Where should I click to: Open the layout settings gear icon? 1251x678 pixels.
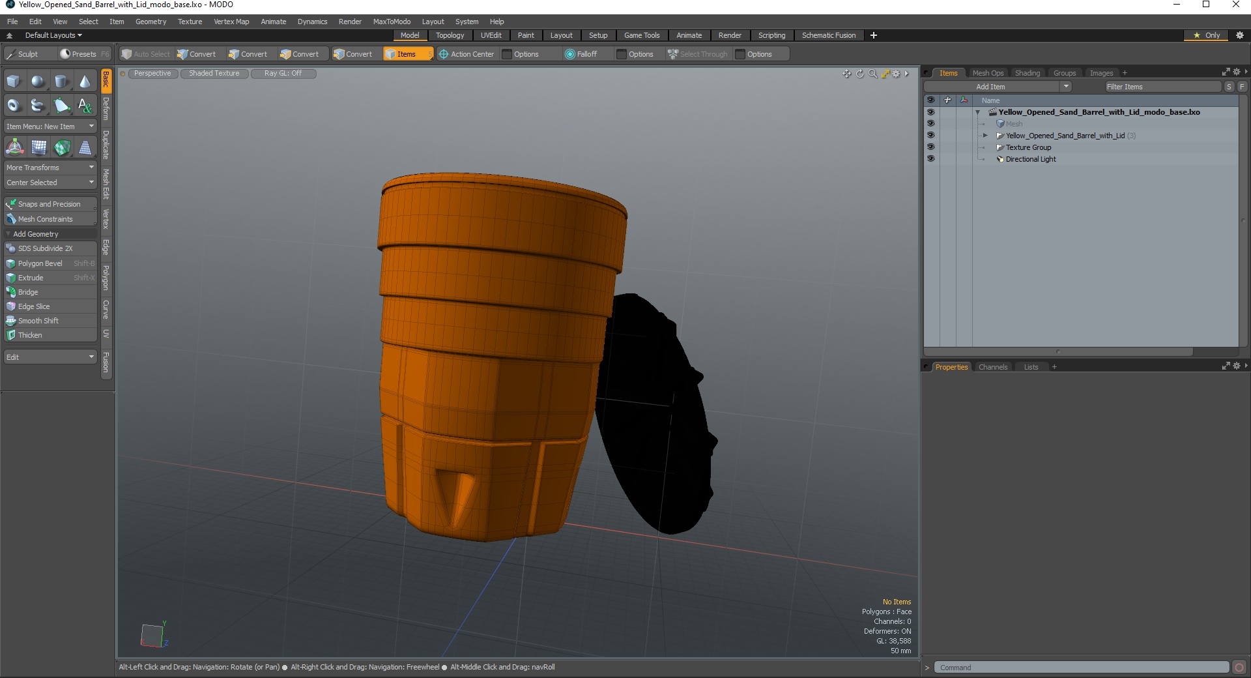tap(1240, 35)
